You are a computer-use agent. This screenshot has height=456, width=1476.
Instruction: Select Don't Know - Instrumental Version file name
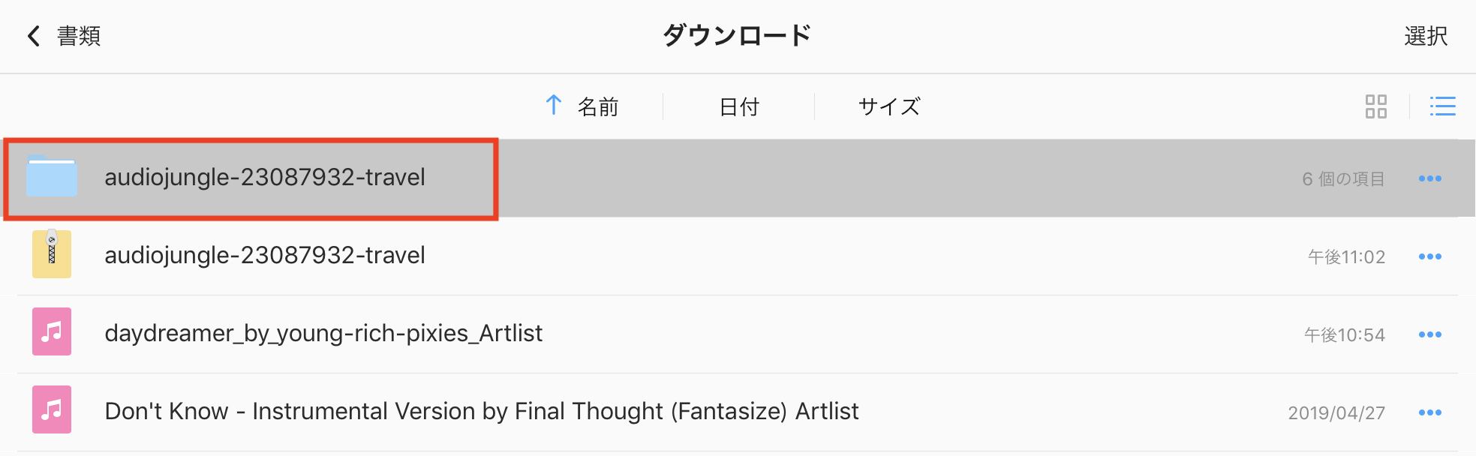(481, 411)
